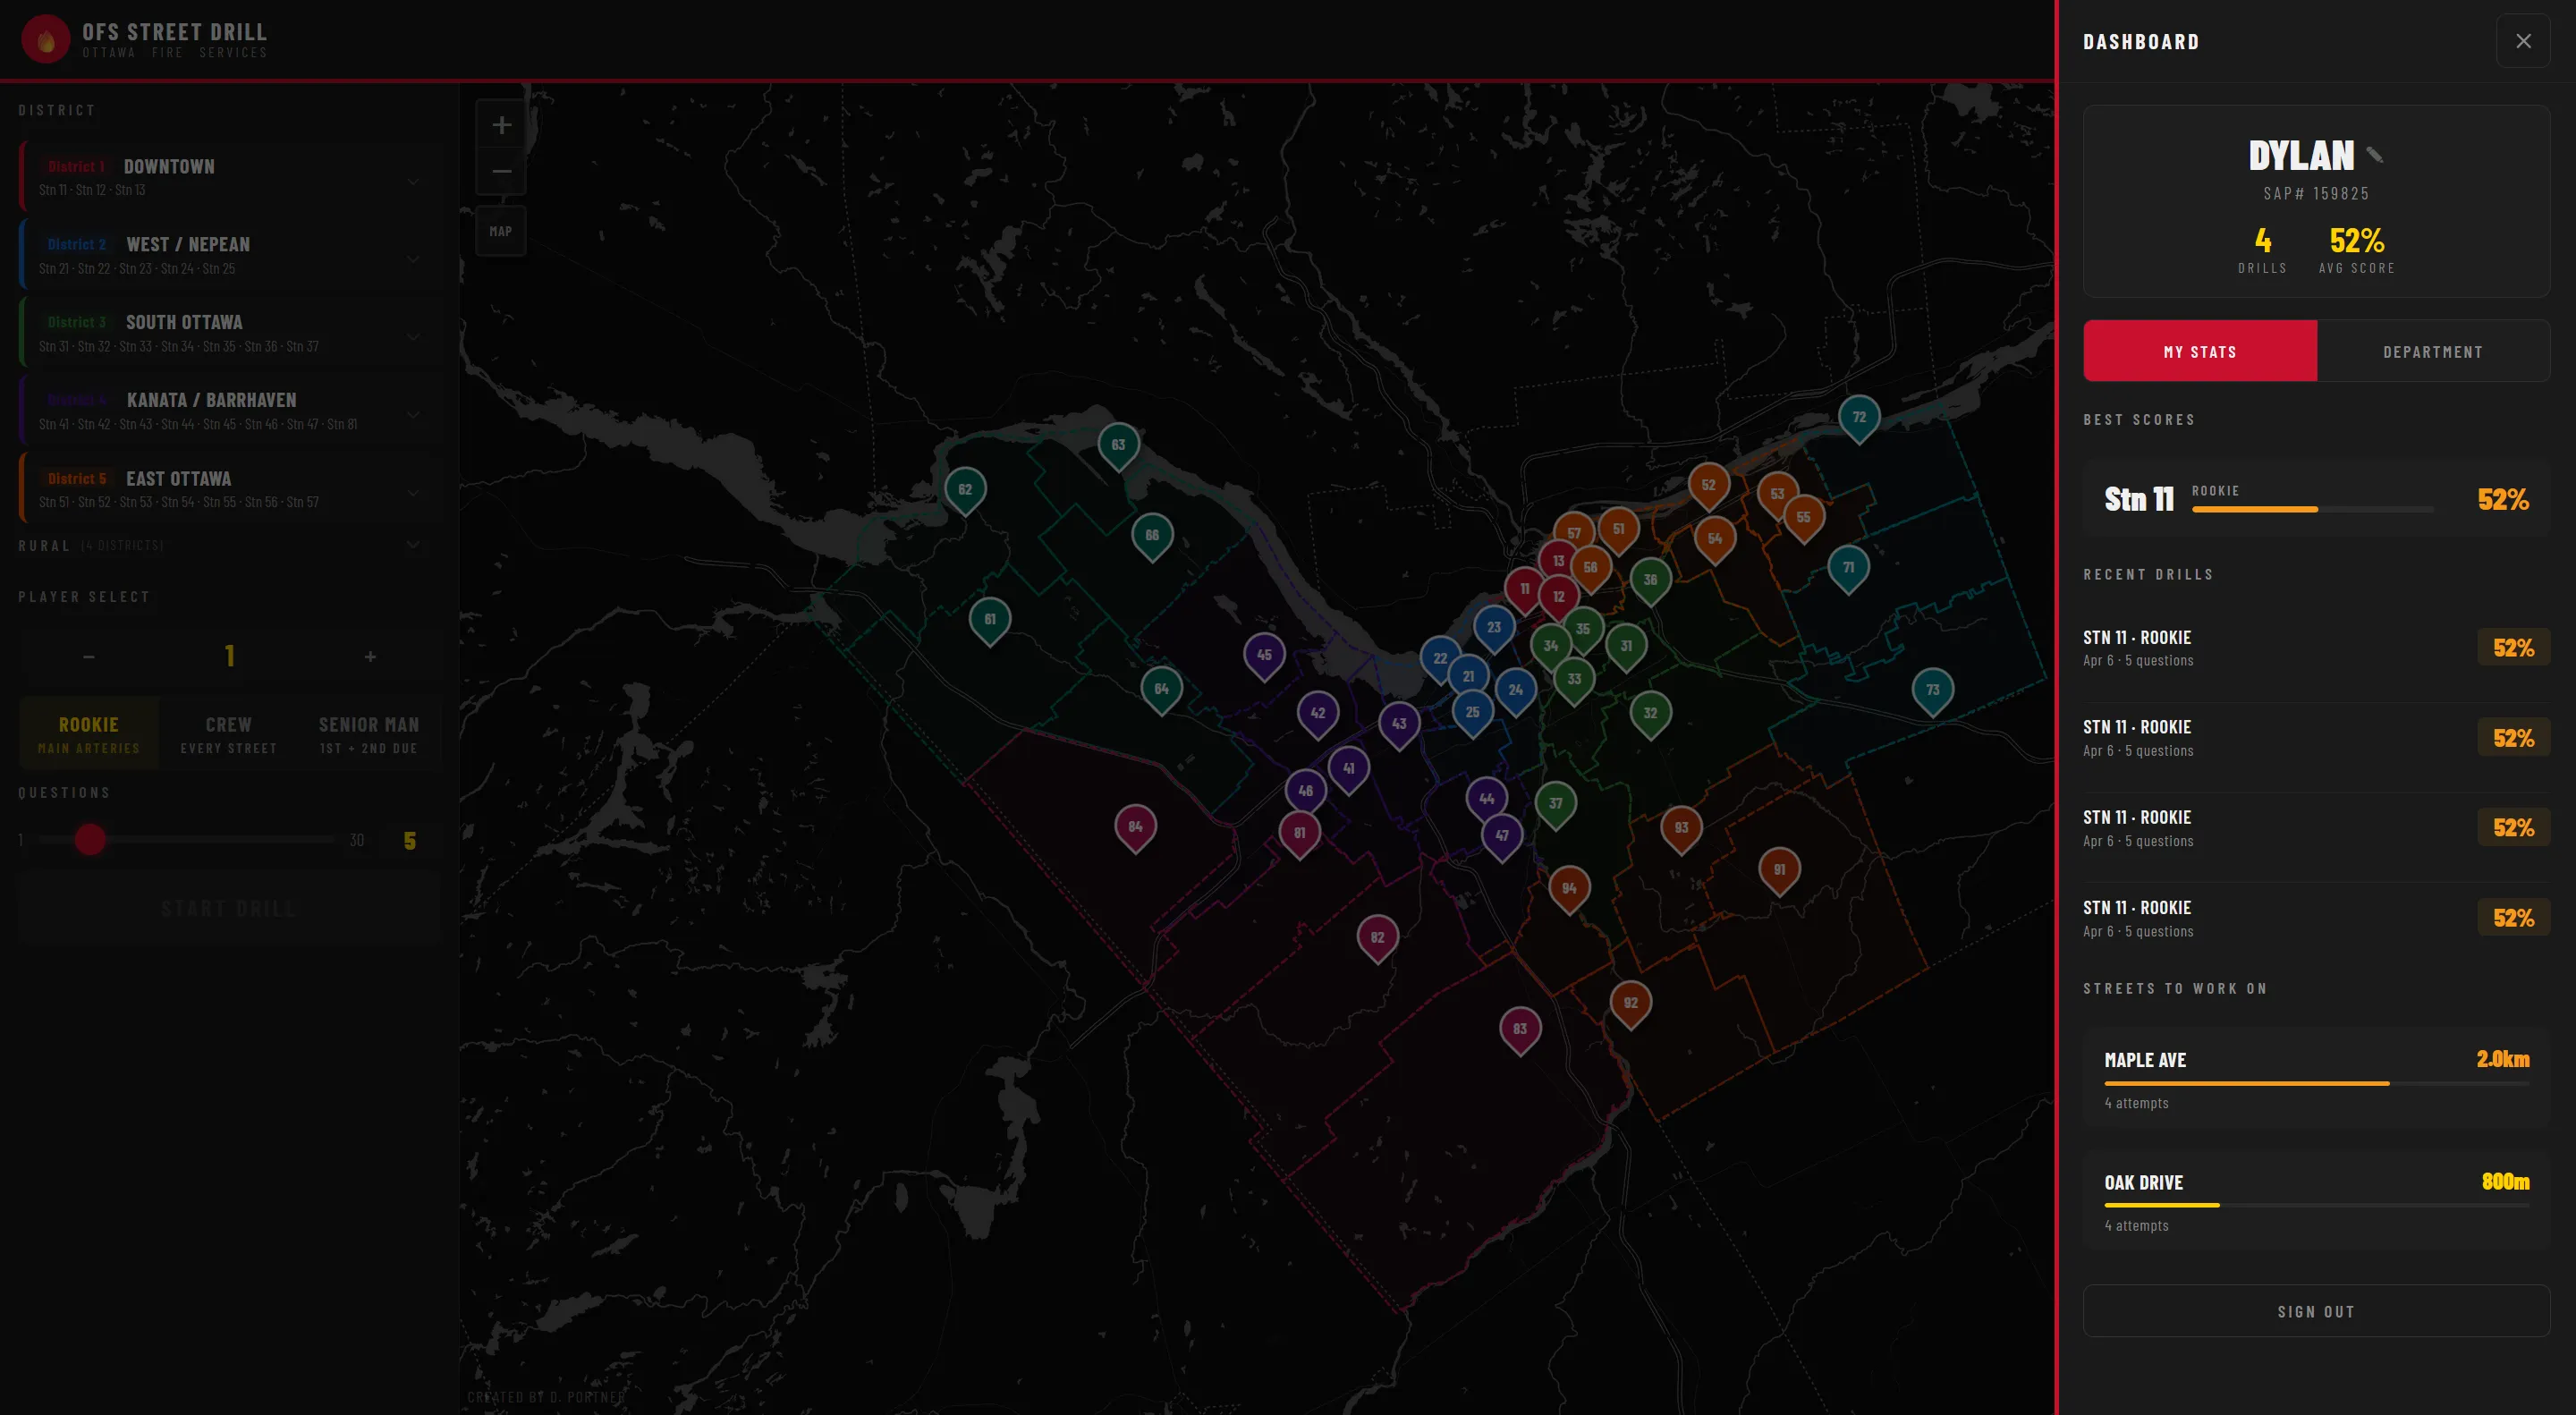Expand the Downtown district entry

coord(413,181)
